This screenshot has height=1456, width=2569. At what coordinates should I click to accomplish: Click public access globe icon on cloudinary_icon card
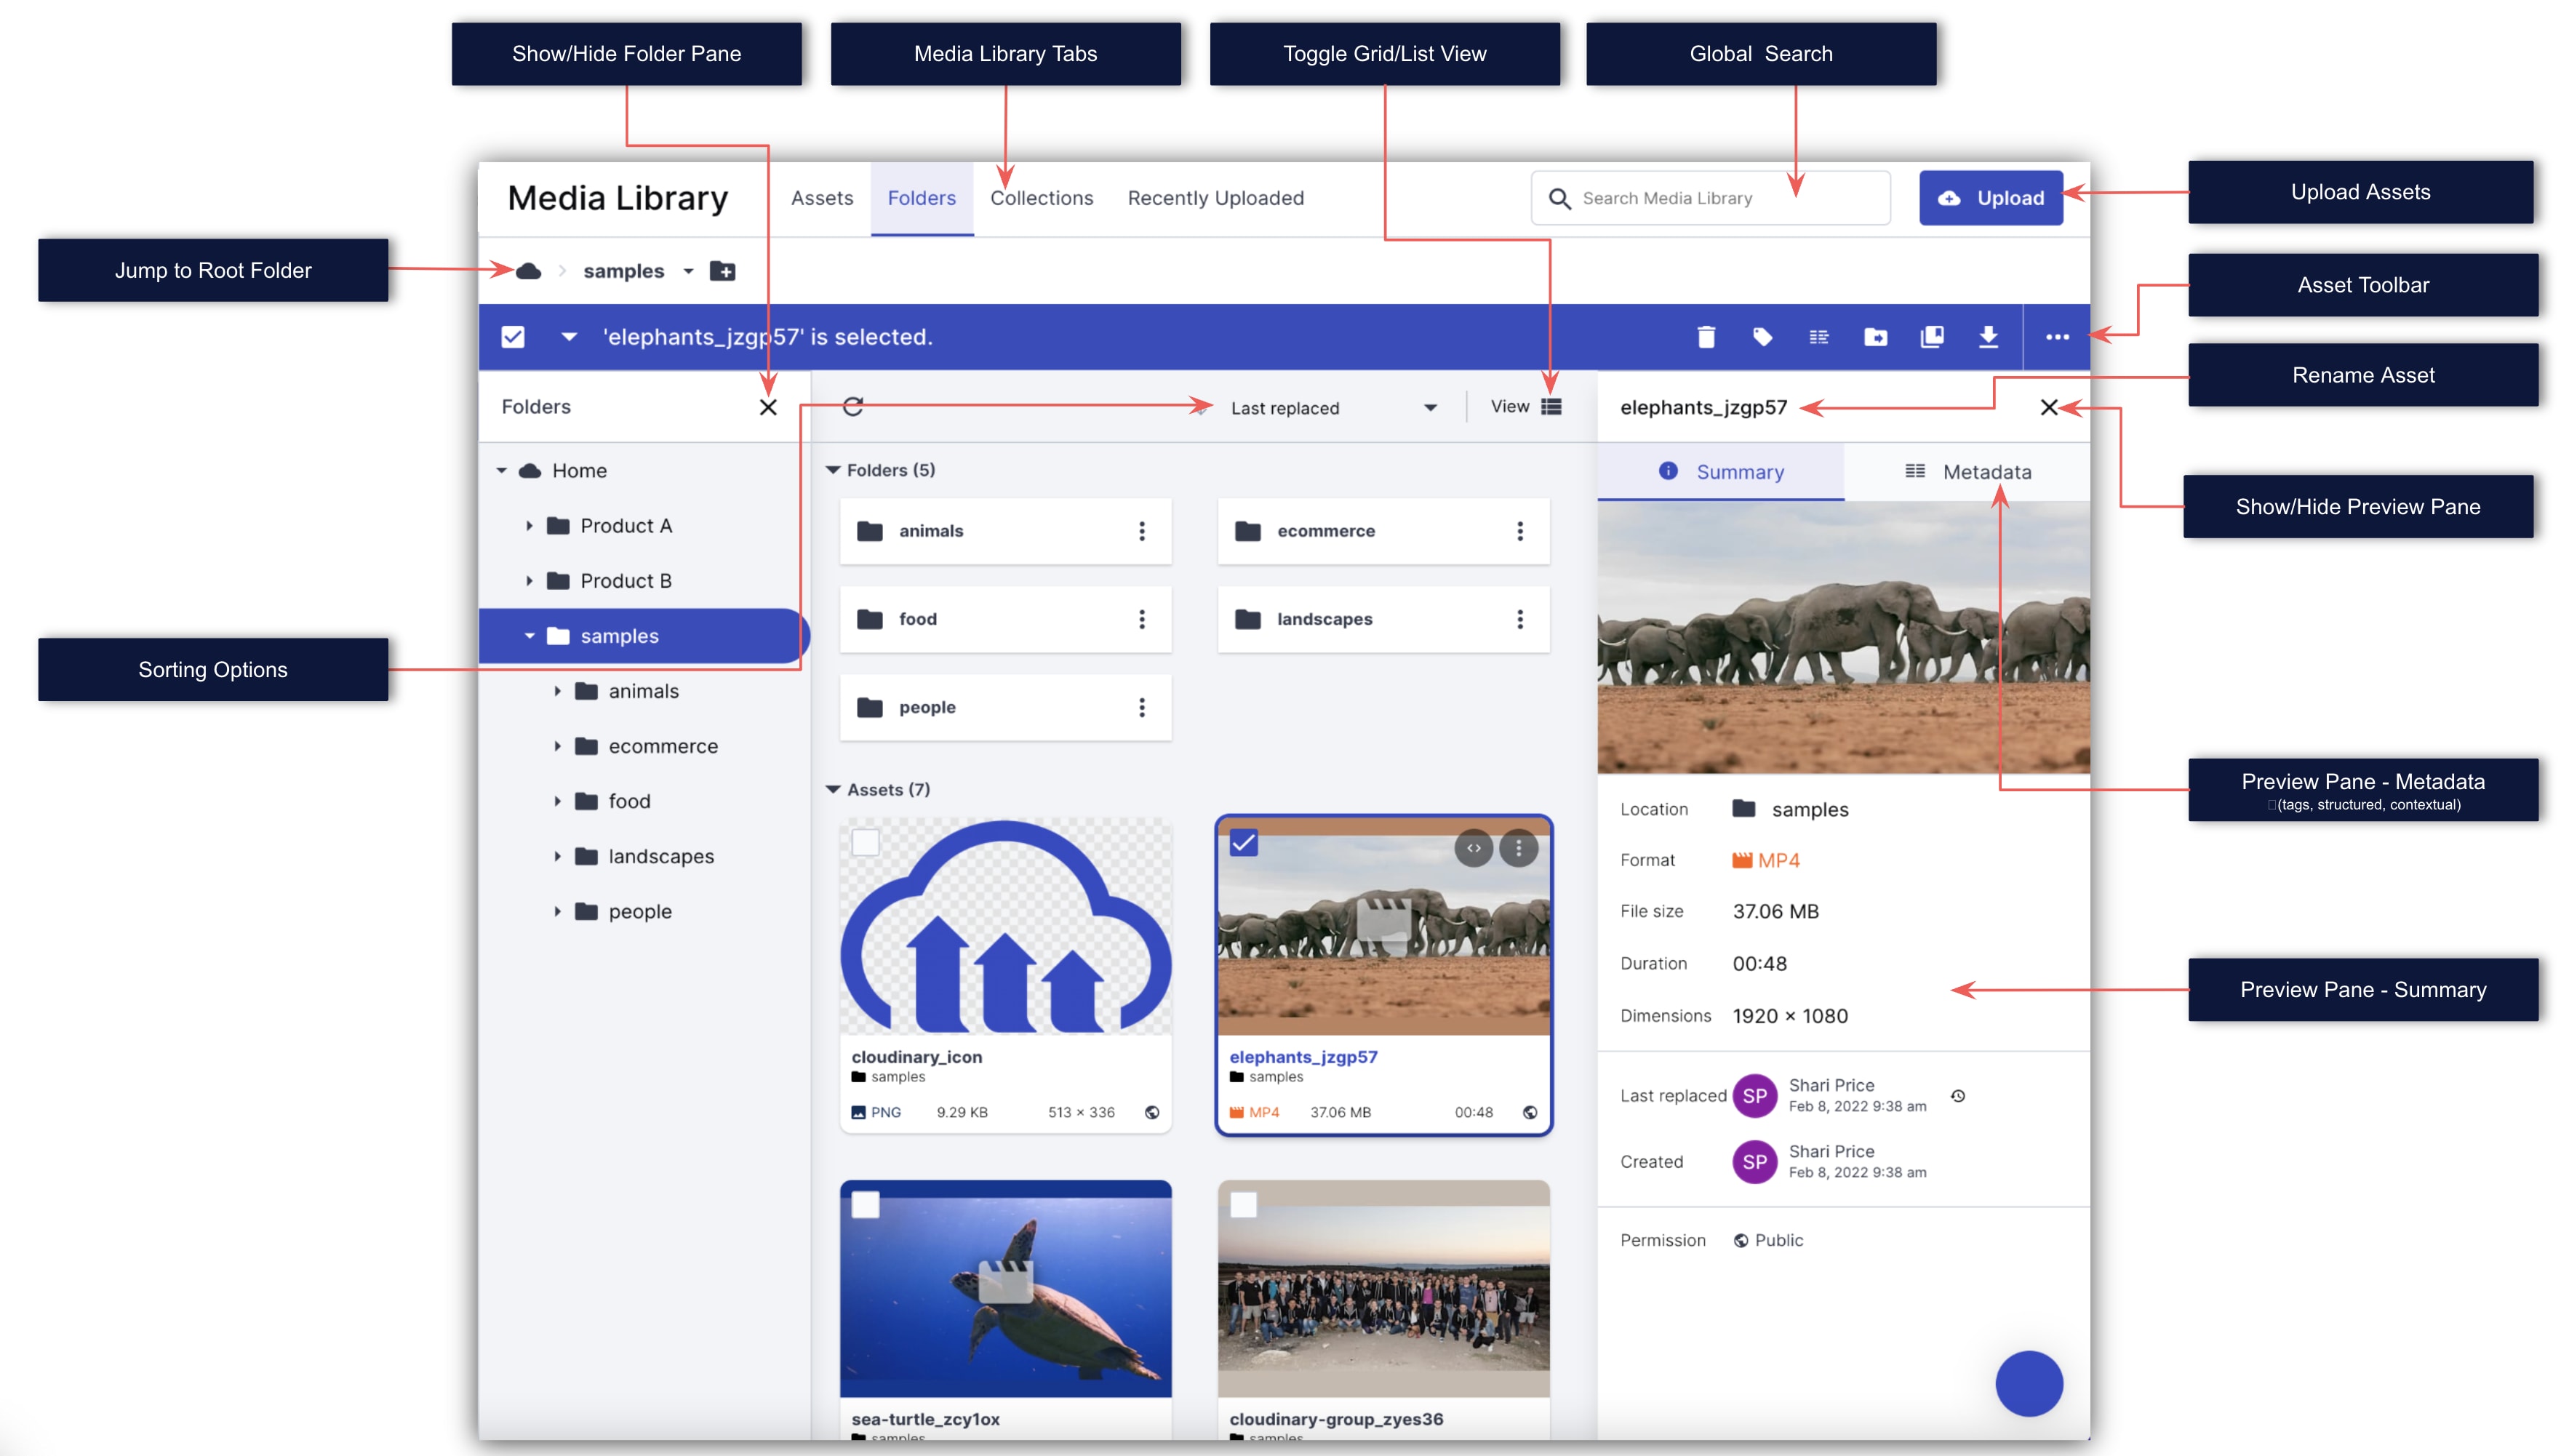(1152, 1112)
